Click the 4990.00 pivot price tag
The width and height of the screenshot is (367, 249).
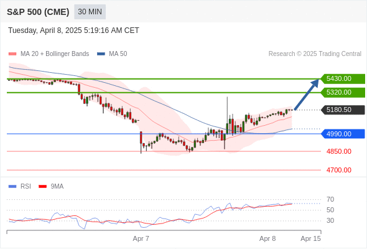pyautogui.click(x=343, y=134)
